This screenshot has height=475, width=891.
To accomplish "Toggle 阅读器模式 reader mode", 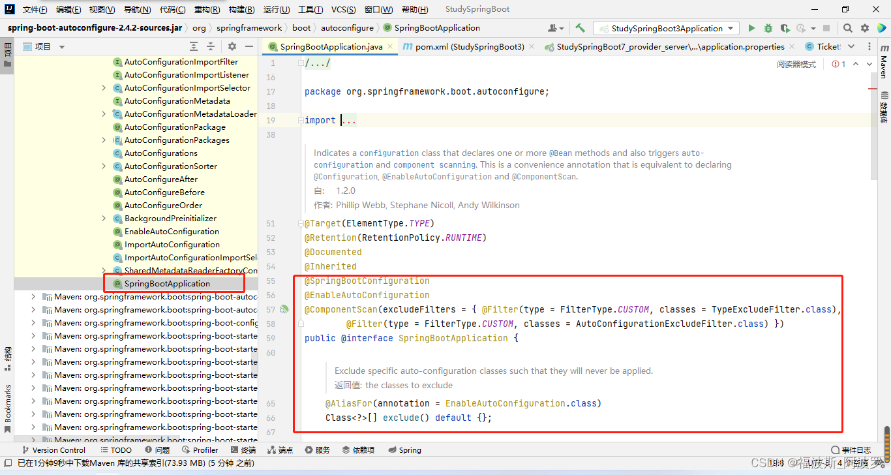I will click(x=796, y=64).
